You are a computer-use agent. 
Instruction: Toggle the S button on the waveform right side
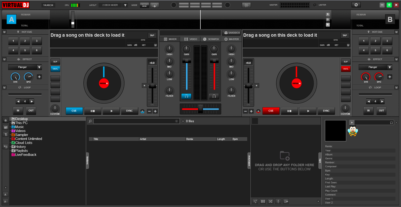click(x=328, y=15)
